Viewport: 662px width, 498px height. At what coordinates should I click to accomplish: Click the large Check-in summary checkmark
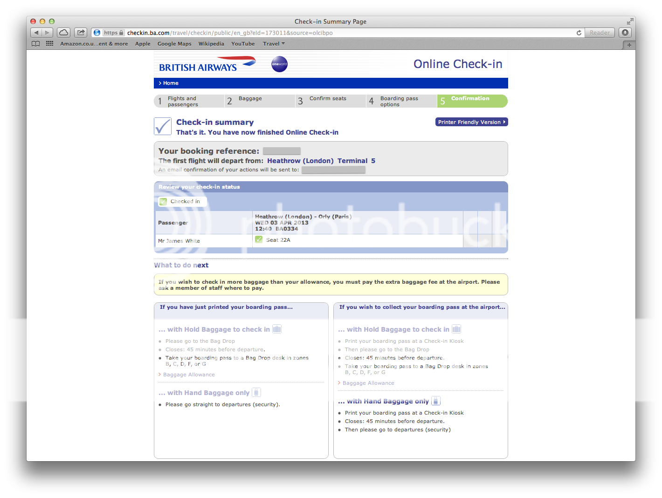pos(163,126)
